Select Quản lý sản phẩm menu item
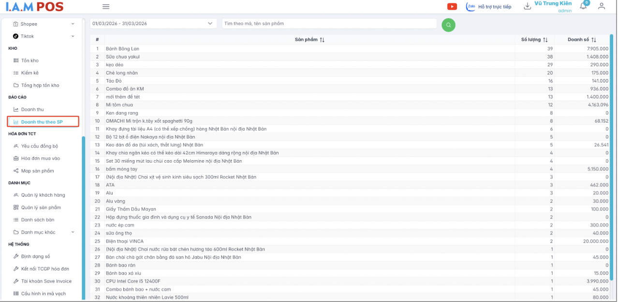The image size is (618, 302). click(x=41, y=207)
